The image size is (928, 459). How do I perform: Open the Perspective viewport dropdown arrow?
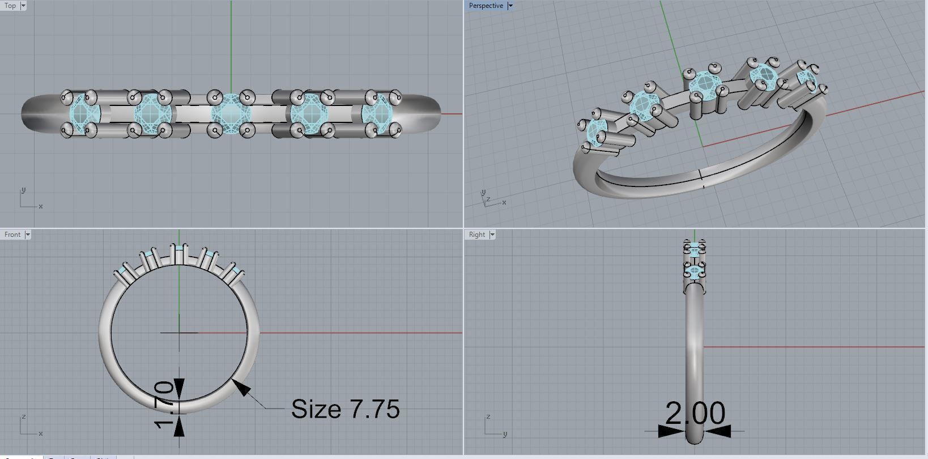coord(510,6)
